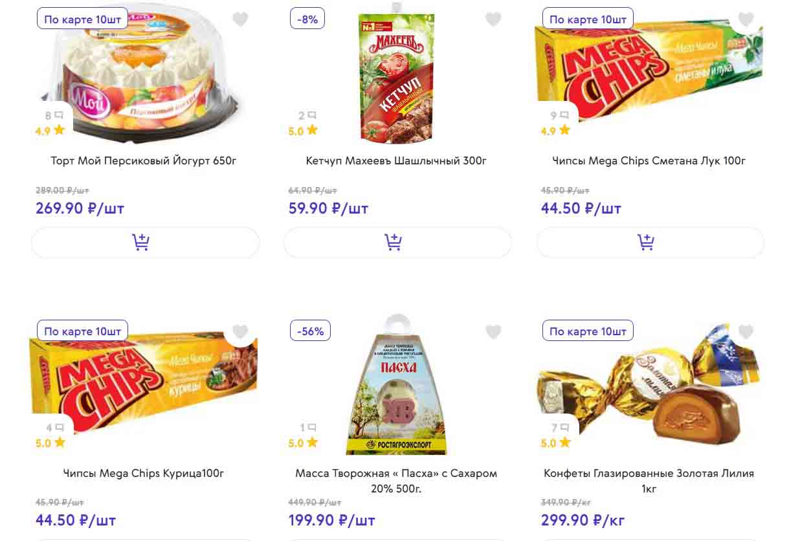Click the Пасха curd mass product image
This screenshot has height=541, width=789.
pyautogui.click(x=396, y=388)
